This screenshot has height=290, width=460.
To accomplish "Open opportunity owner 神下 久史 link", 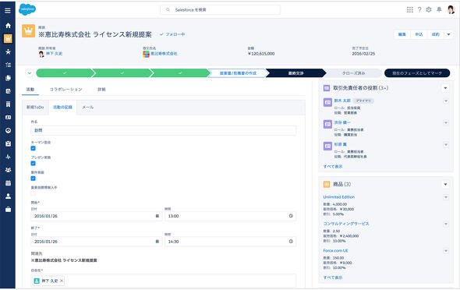I will 54,54.
